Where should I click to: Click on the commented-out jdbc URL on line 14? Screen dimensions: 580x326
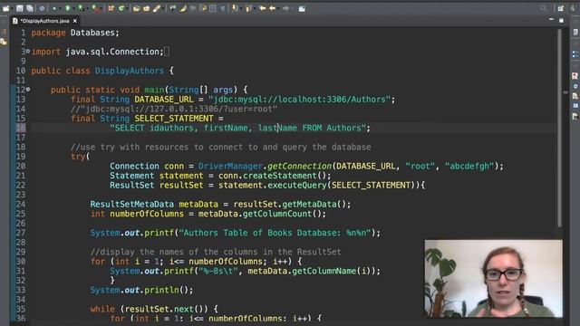pos(173,109)
